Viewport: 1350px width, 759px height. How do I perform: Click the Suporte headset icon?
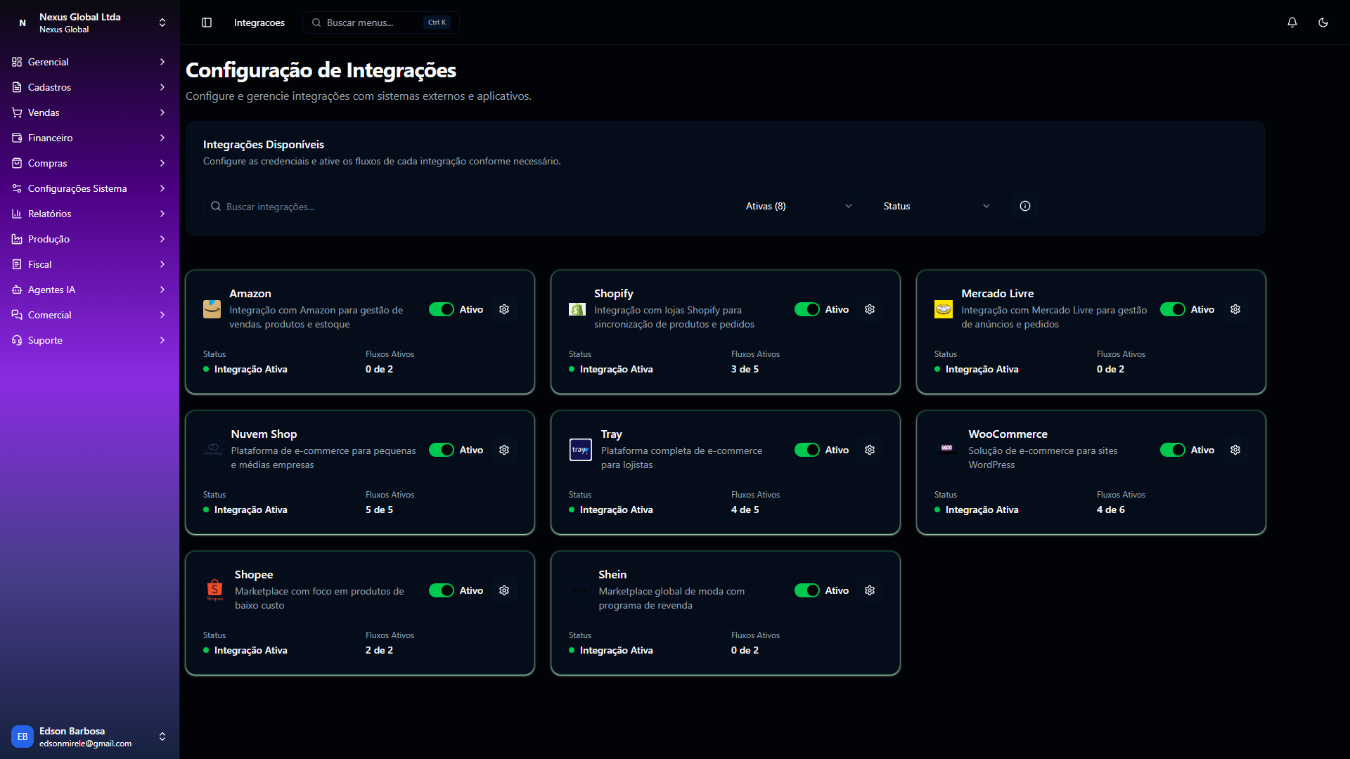17,340
